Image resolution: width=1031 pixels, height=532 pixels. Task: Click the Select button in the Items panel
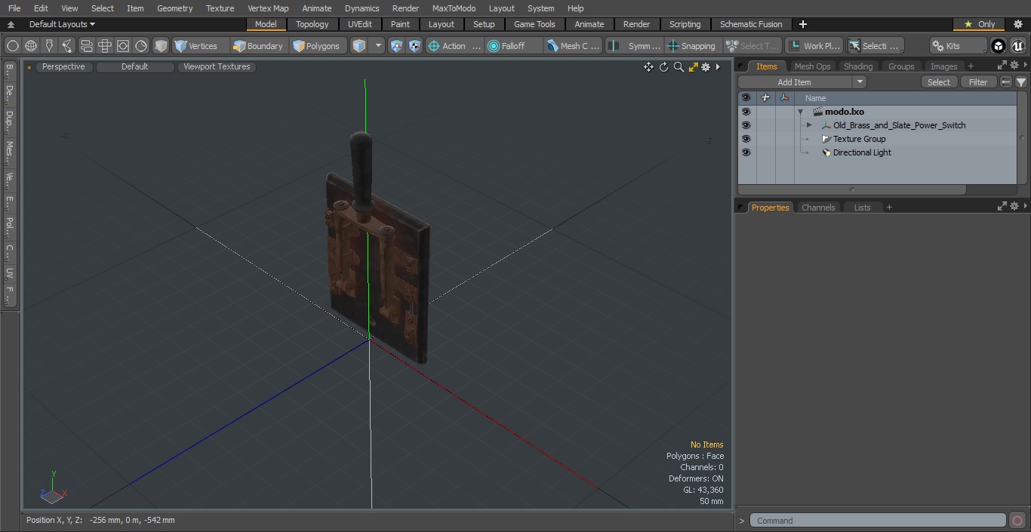pyautogui.click(x=939, y=82)
